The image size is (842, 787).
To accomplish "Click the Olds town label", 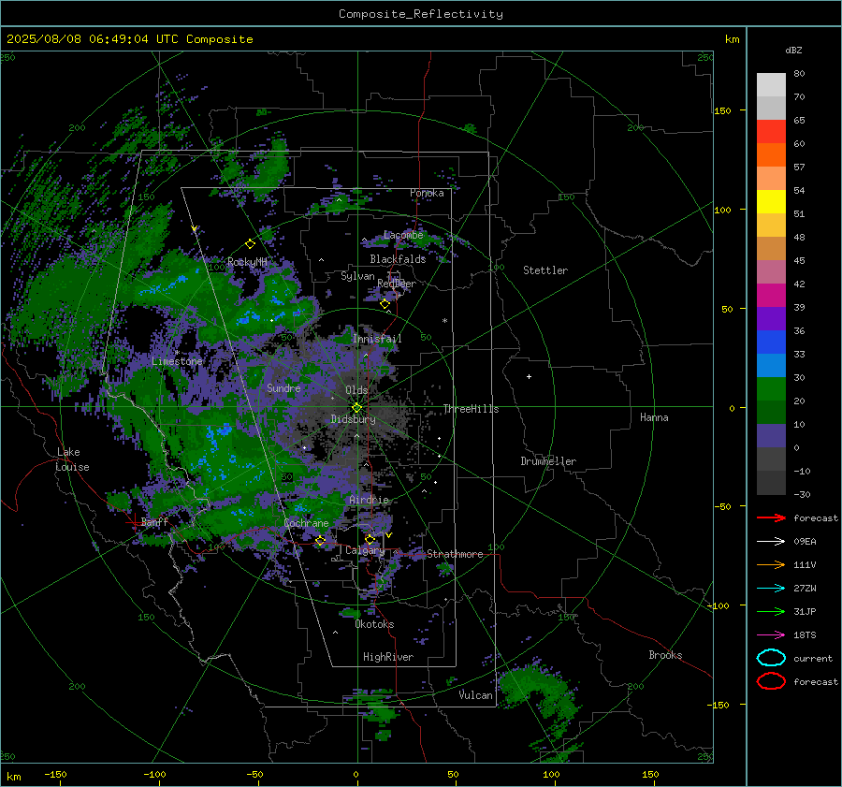I will click(356, 390).
